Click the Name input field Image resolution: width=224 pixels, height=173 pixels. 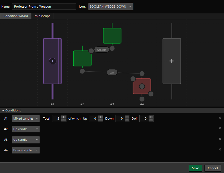(x=44, y=7)
